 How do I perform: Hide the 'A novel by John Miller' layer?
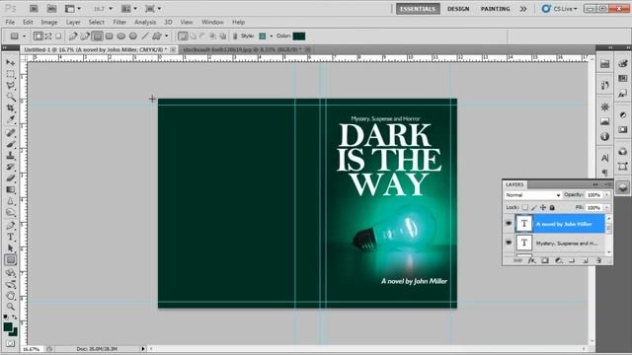coord(509,224)
